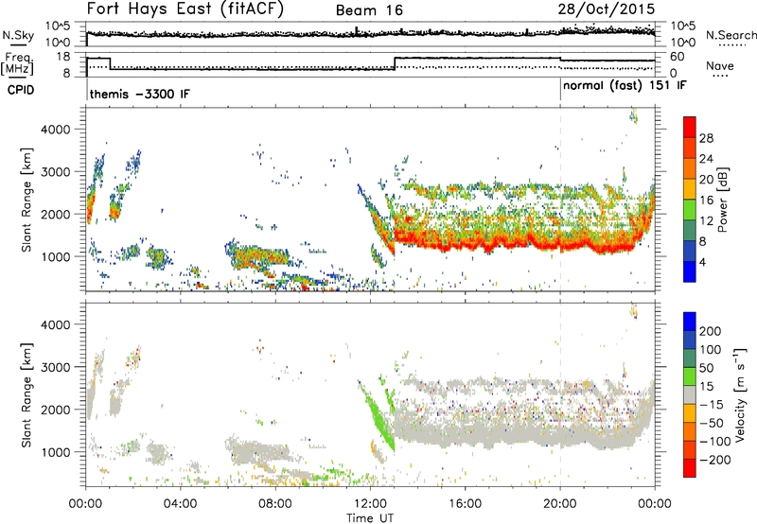Click 'normal (fast) 151 IF' text
The image size is (757, 524).
pyautogui.click(x=625, y=86)
